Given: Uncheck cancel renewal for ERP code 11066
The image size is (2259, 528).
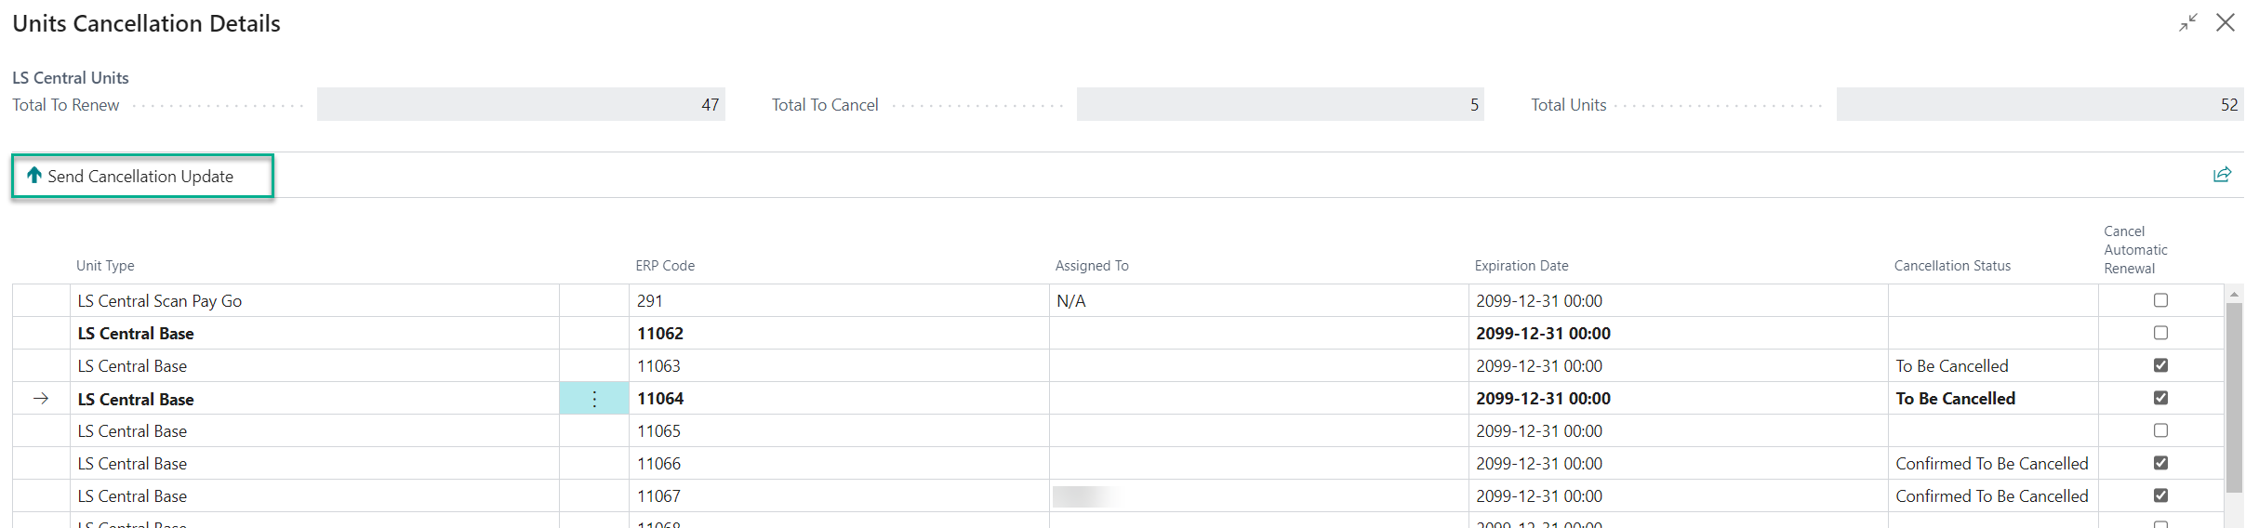Looking at the screenshot, I should [2160, 463].
